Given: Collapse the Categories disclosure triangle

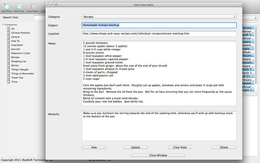Looking at the screenshot, I should (x=3, y=25).
